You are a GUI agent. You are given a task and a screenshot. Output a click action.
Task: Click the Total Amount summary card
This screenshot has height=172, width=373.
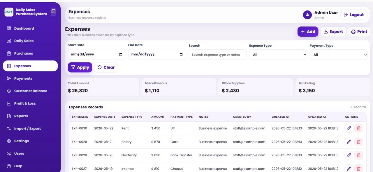(102, 87)
